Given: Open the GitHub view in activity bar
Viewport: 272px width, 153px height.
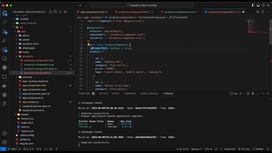Looking at the screenshot, I should [x=5, y=95].
